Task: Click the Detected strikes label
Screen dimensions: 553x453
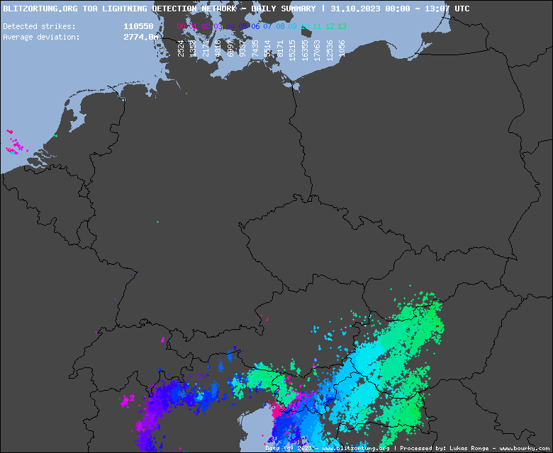Action: (39, 26)
